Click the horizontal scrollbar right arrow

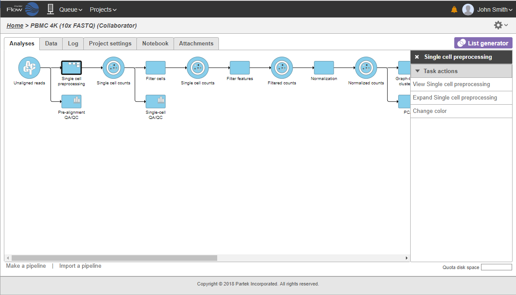406,258
